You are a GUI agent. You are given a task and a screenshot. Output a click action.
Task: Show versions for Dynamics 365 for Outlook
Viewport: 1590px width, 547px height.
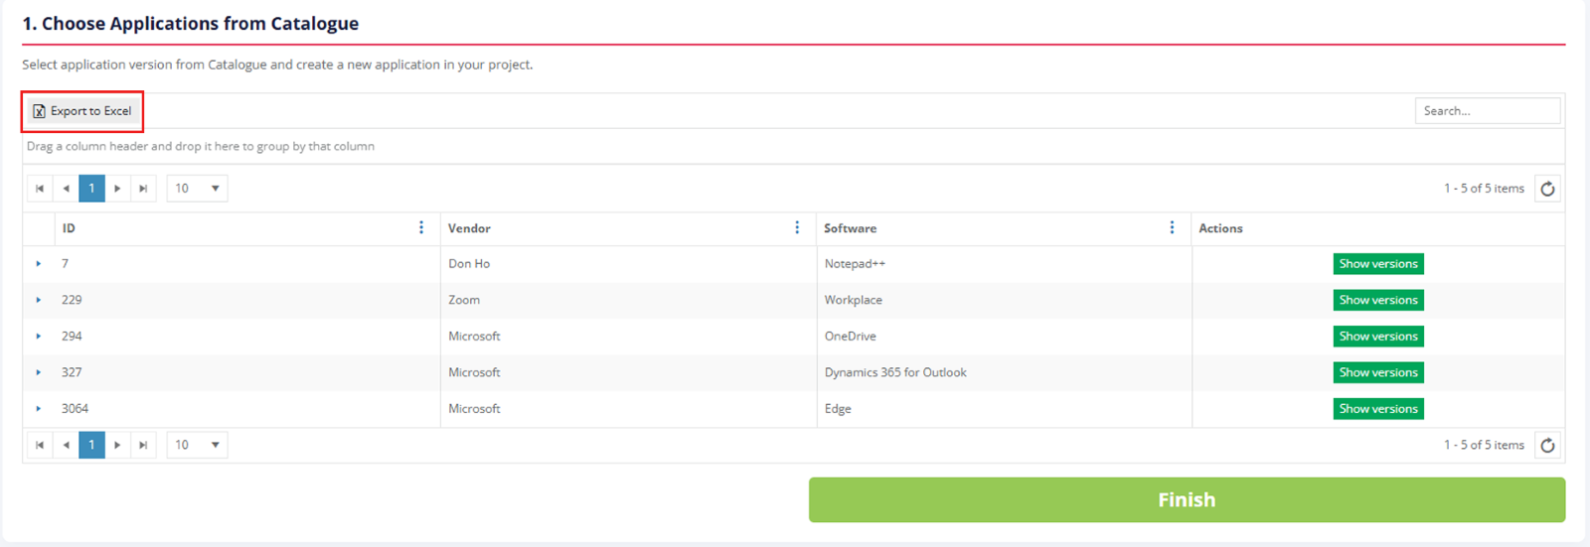[1377, 372]
